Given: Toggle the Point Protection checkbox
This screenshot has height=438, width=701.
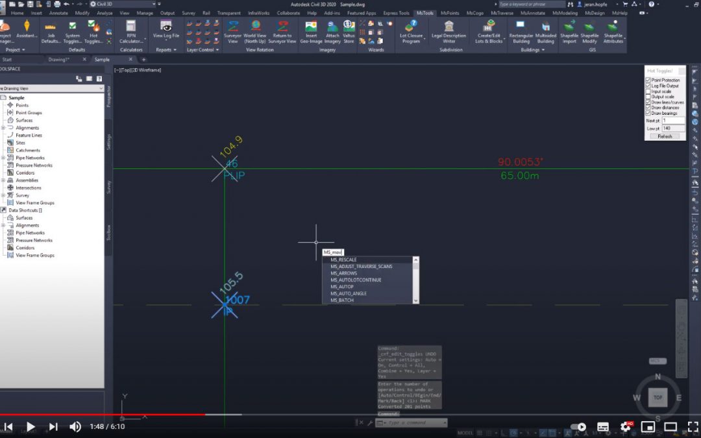Looking at the screenshot, I should point(648,80).
